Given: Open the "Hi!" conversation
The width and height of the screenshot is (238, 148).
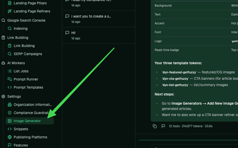Looking at the screenshot, I should coord(99,35).
